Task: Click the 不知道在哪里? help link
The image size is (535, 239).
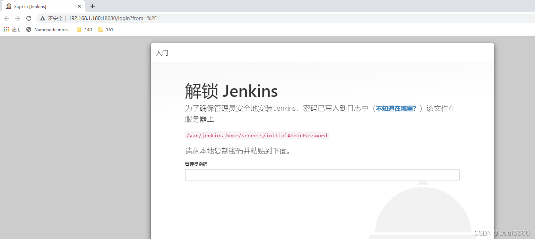Action: point(396,109)
